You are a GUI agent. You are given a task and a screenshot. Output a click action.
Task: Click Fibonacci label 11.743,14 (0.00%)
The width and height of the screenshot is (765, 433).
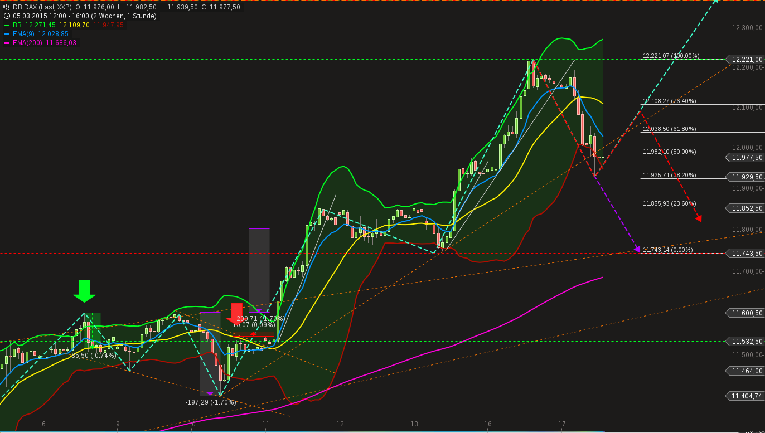(x=667, y=250)
